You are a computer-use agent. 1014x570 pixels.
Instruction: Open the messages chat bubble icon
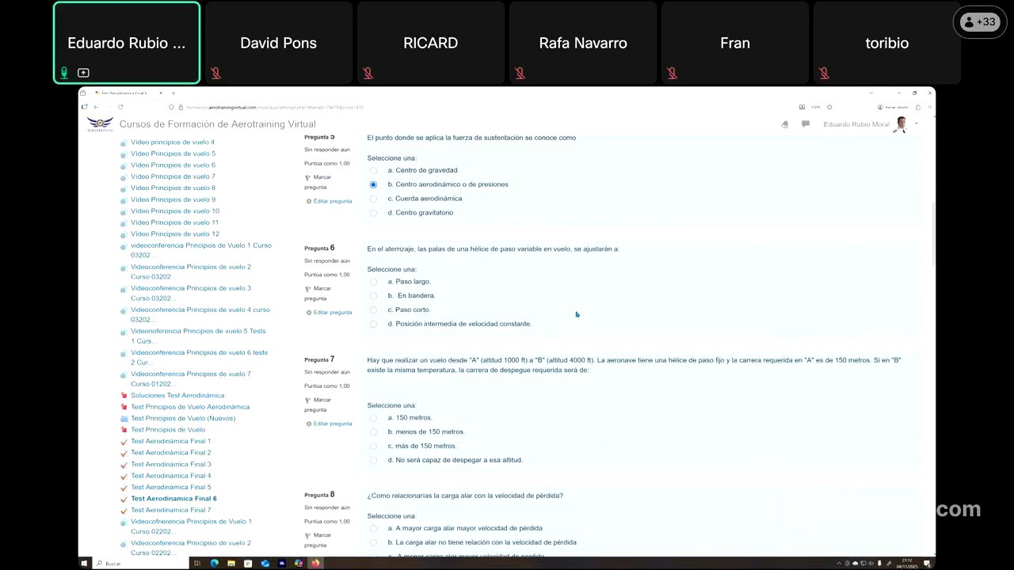[806, 124]
